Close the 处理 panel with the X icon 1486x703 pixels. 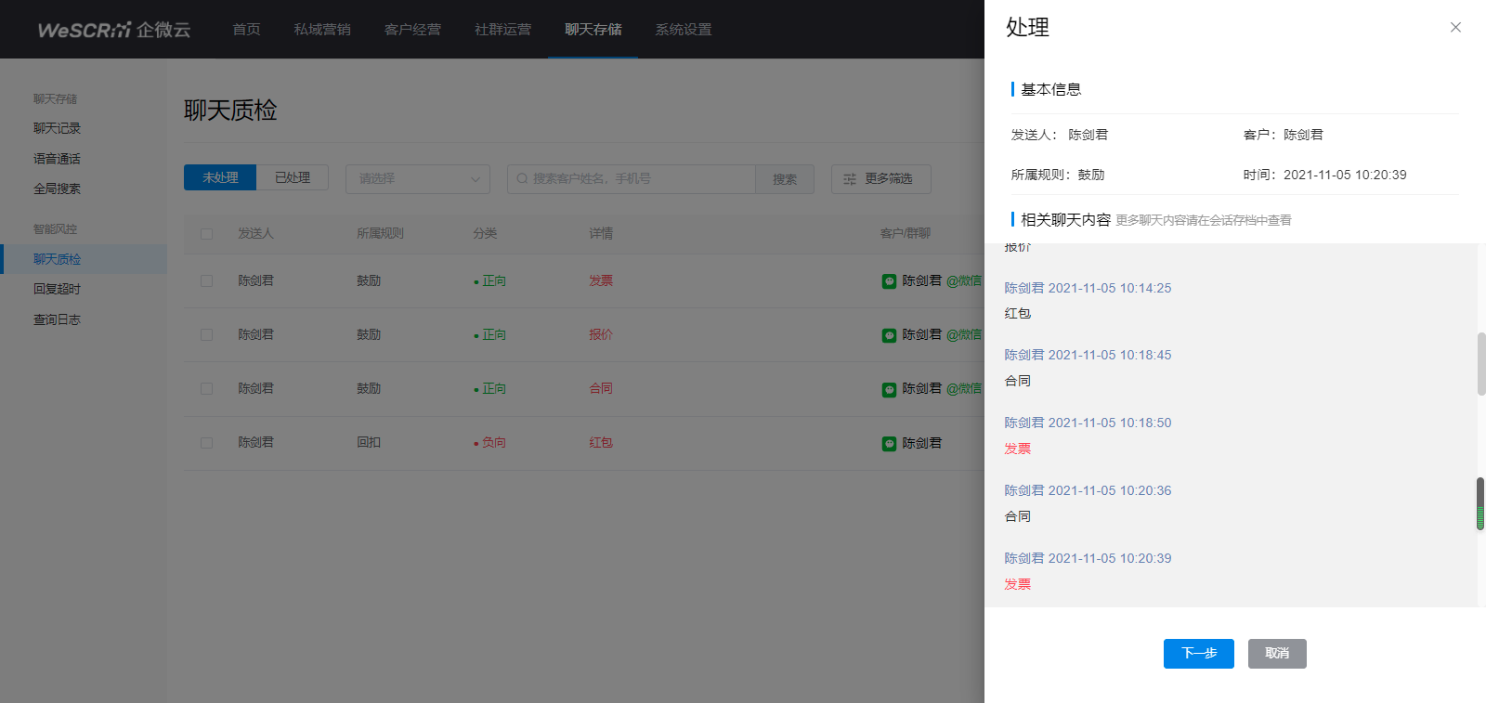click(1455, 28)
